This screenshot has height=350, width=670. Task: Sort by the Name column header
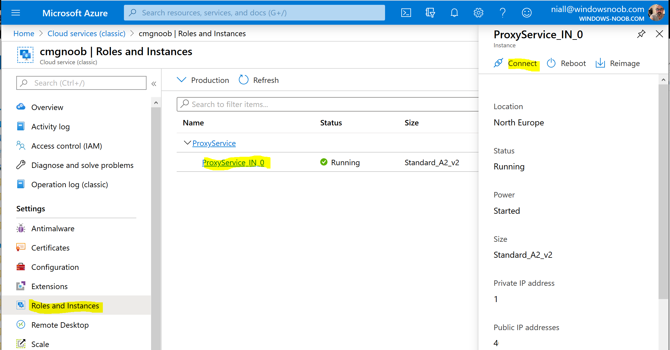(193, 123)
